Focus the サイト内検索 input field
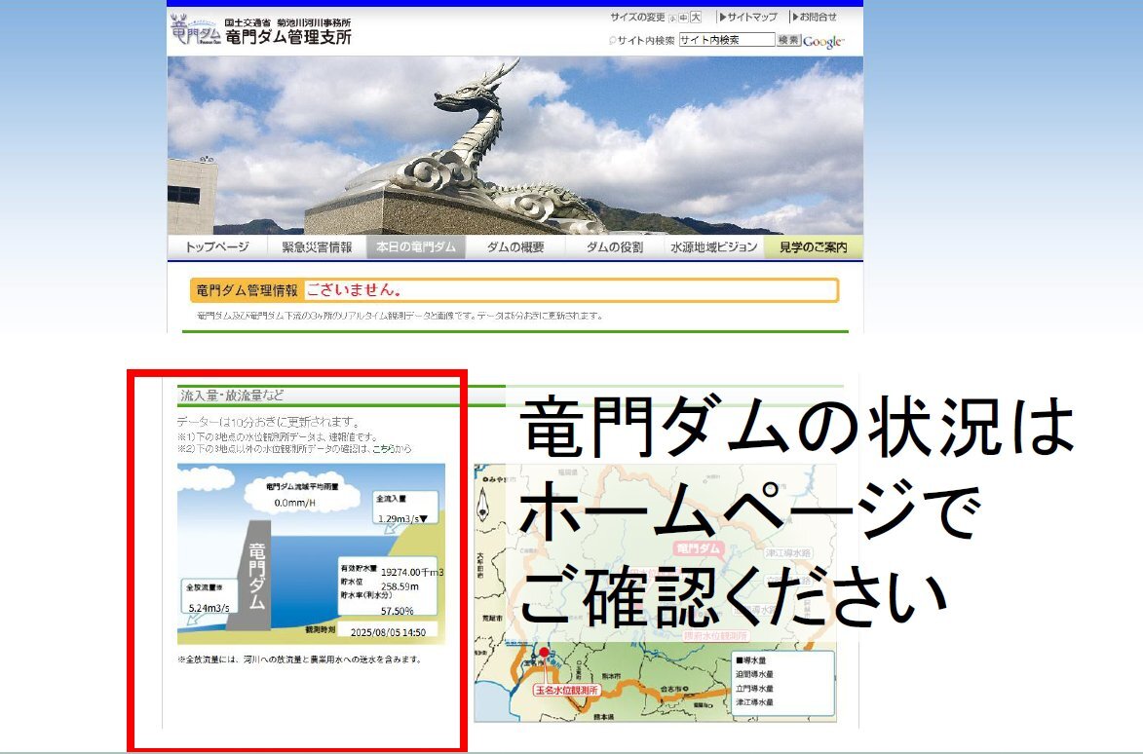 pos(727,40)
